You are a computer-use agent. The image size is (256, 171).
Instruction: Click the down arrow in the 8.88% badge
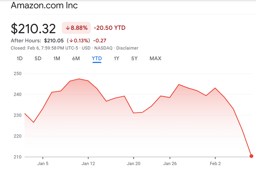point(68,28)
